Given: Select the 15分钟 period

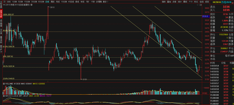Looking at the screenshot, I should 27,2.
